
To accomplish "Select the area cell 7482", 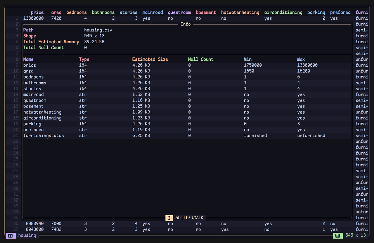I will (x=56, y=230).
